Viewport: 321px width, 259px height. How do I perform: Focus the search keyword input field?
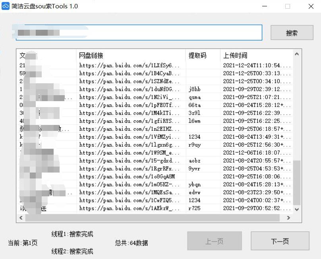[139, 33]
